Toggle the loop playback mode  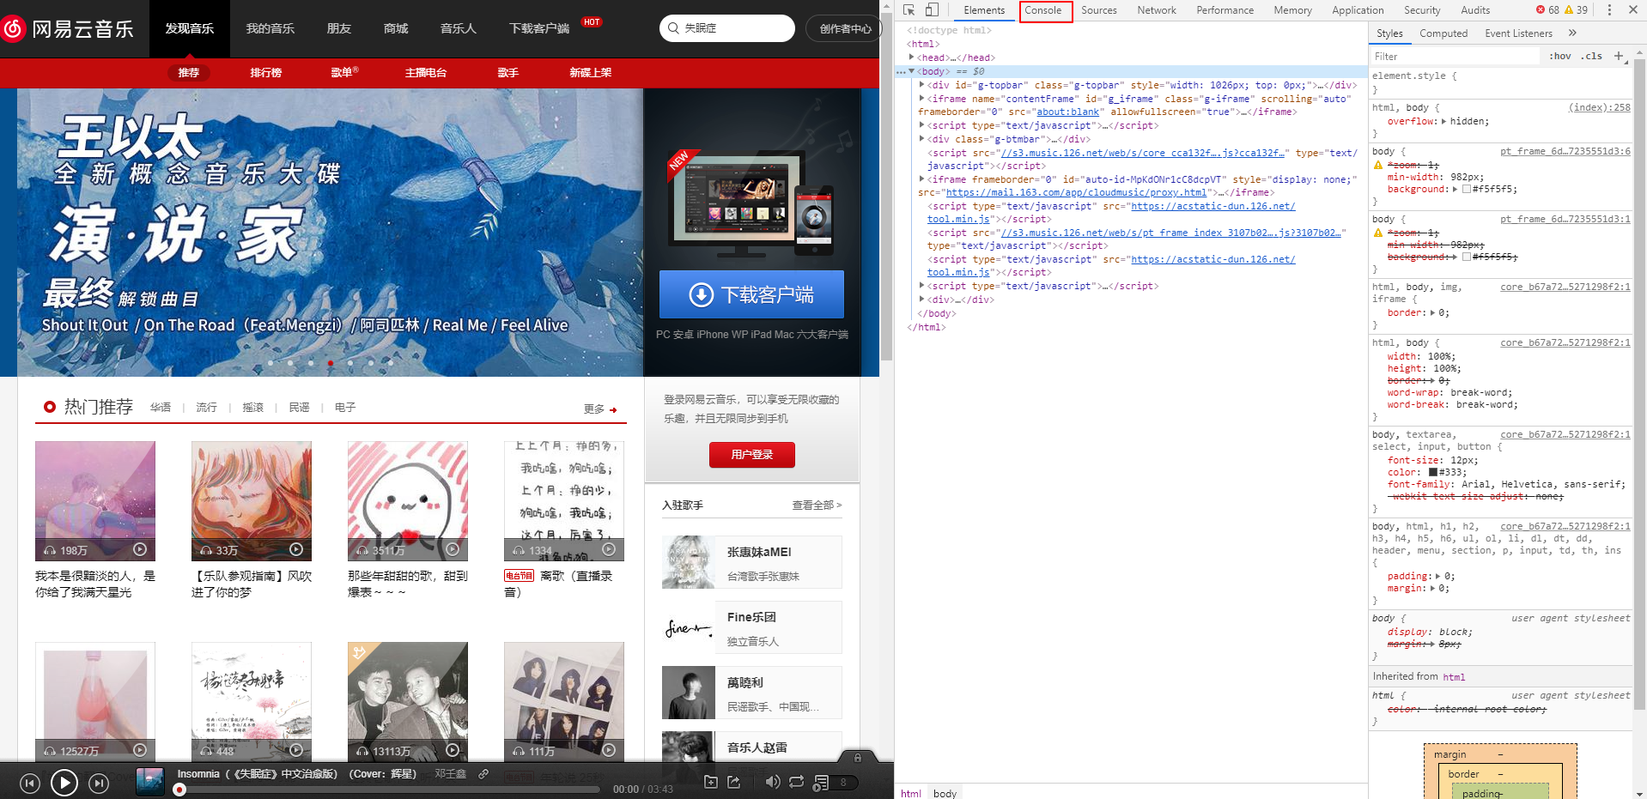click(797, 782)
